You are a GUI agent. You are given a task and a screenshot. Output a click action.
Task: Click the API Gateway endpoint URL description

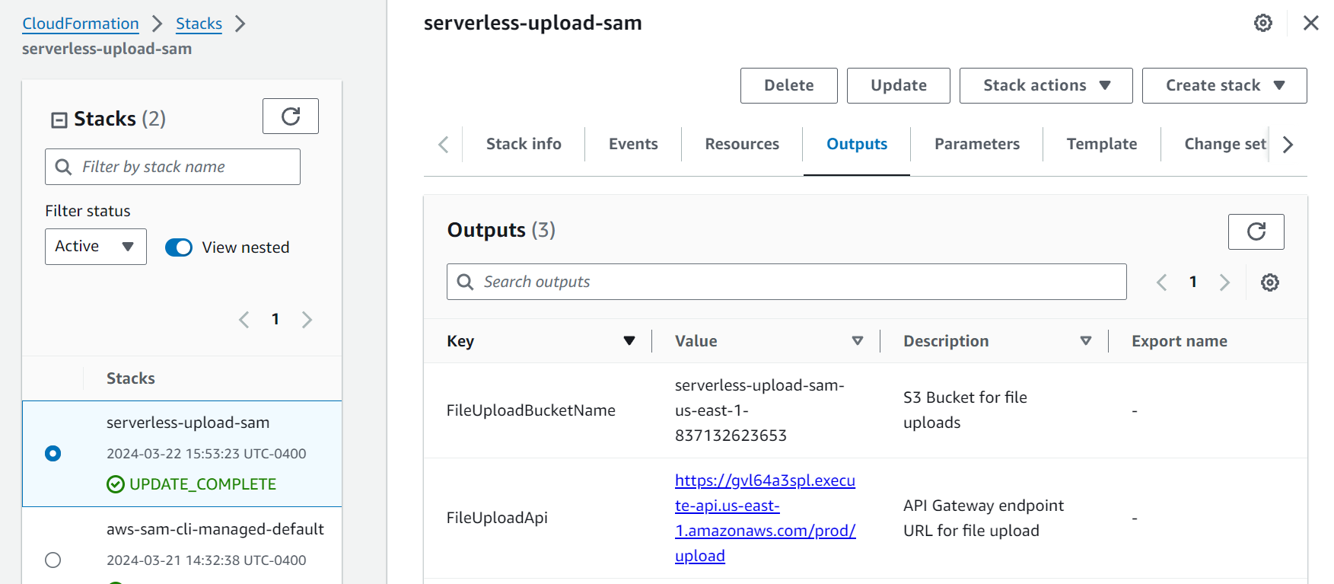coord(983,518)
